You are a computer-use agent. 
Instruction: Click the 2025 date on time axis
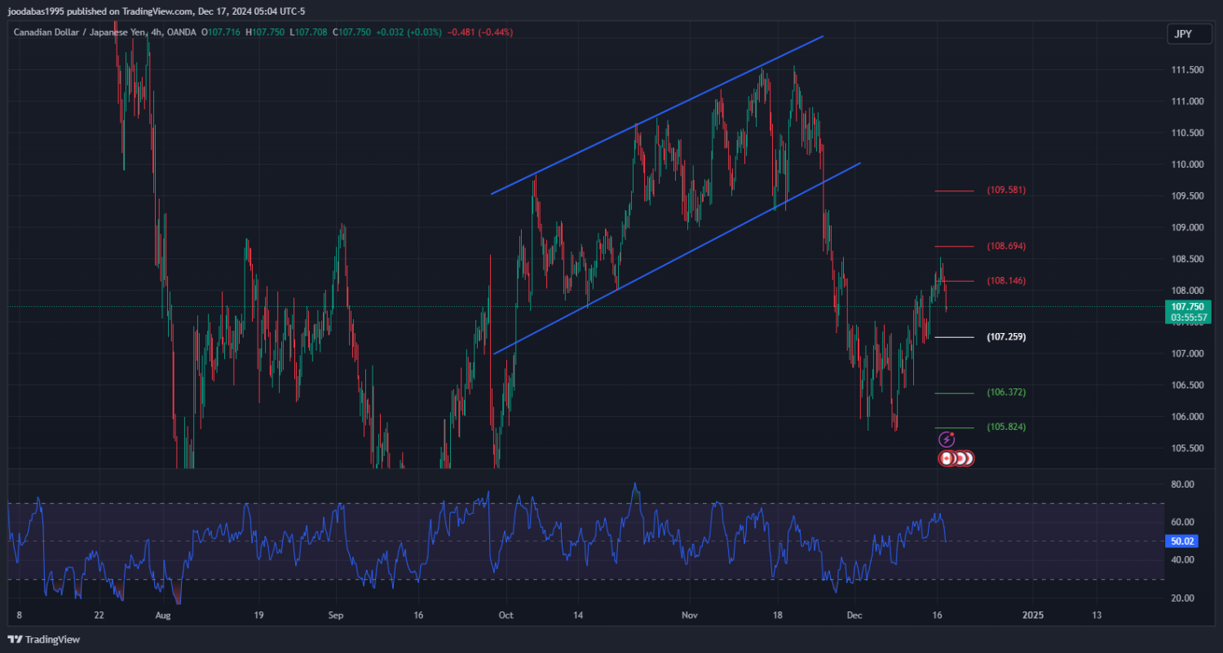1032,615
